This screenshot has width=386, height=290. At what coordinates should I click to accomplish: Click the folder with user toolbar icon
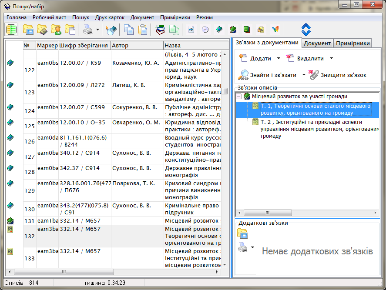click(56, 30)
